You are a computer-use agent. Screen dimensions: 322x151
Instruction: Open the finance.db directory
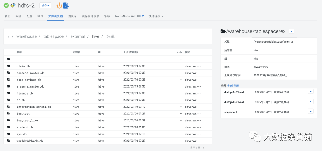25,93
